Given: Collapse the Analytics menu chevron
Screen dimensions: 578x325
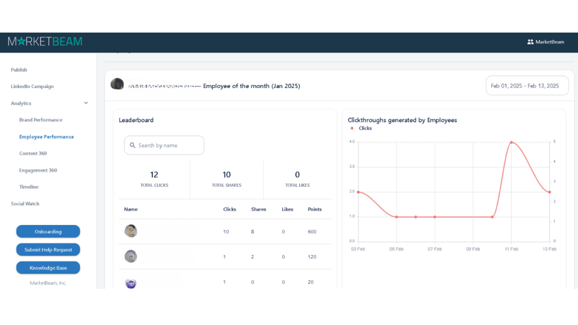Looking at the screenshot, I should (86, 103).
